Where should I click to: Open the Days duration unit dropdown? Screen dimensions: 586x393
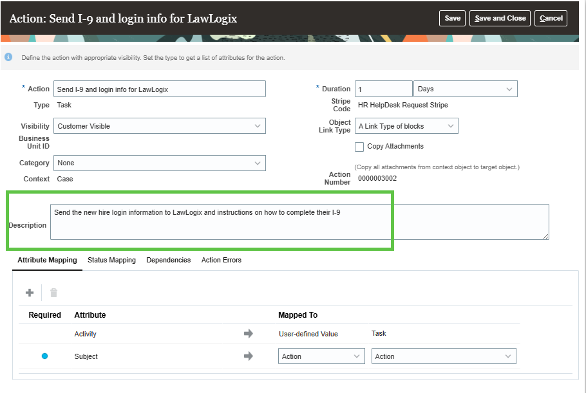click(x=466, y=89)
